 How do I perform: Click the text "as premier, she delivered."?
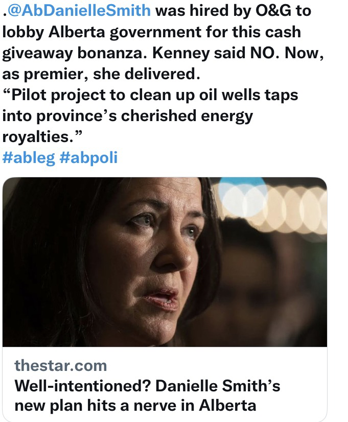[x=101, y=74]
